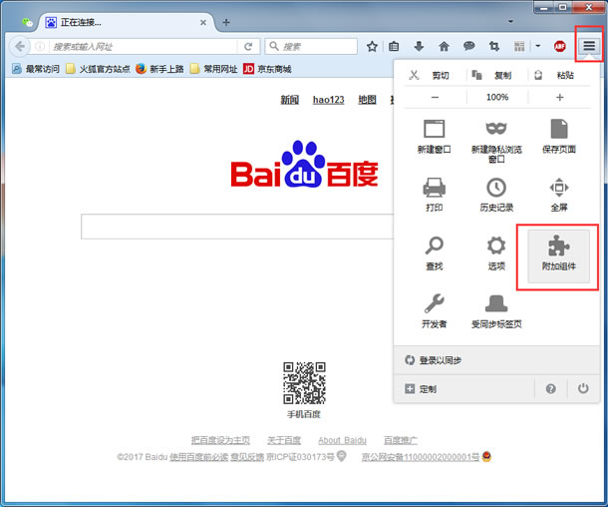Screen dimensions: 608x507
Task: Open 新手上路 bookmark
Action: [x=159, y=69]
